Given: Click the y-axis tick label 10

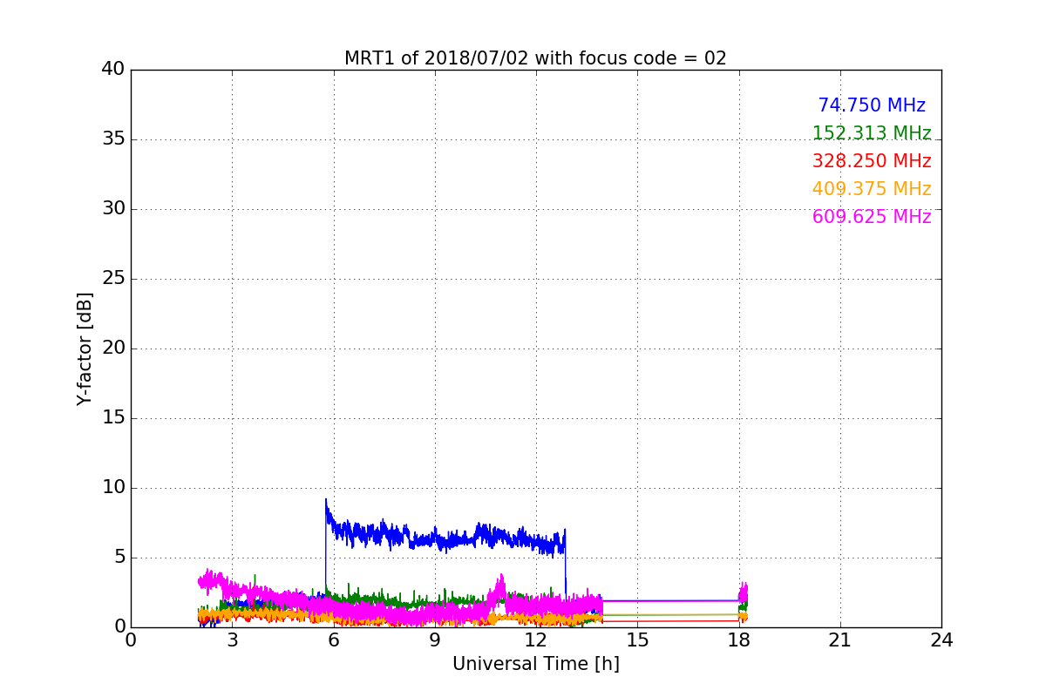Looking at the screenshot, I should coord(113,488).
